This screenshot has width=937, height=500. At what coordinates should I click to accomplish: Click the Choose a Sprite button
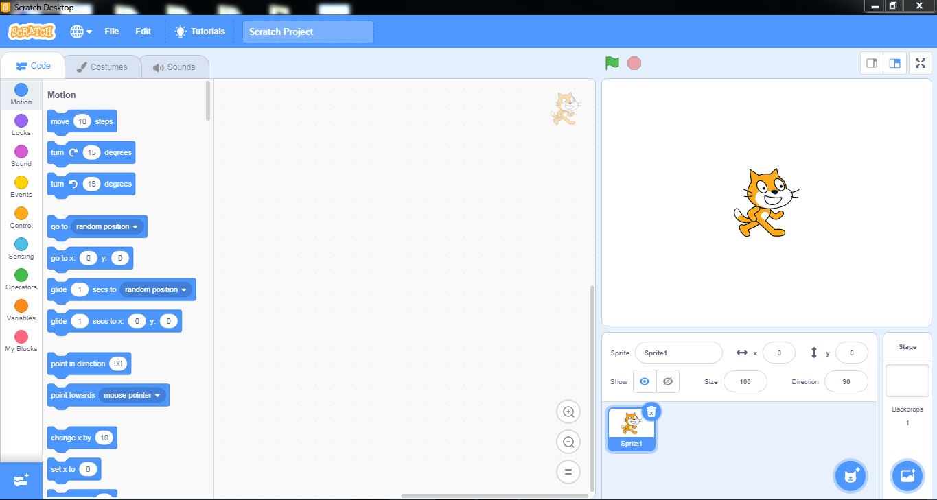click(x=851, y=476)
